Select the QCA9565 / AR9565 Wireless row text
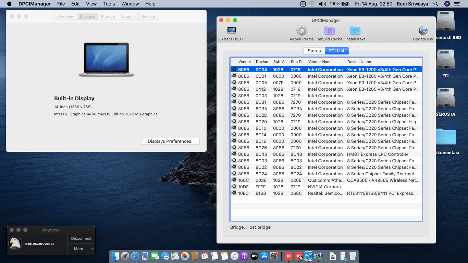Screen dimensions: 468x263 [x=383, y=180]
